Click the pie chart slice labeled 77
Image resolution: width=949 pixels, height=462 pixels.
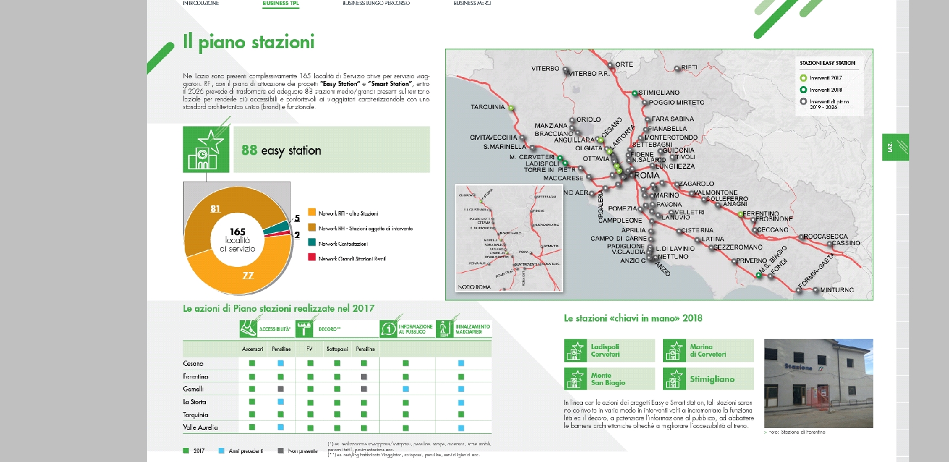point(248,275)
